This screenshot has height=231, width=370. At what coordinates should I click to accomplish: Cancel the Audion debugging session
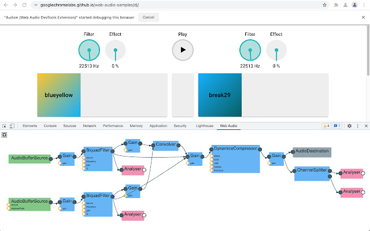(x=149, y=17)
